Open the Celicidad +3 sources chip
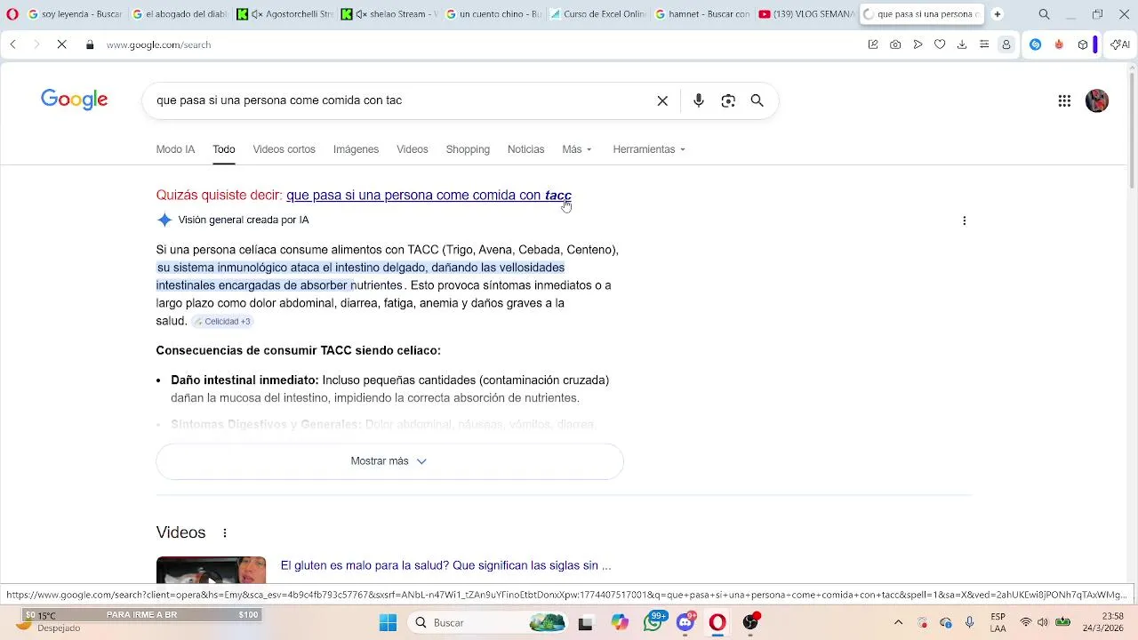Image resolution: width=1138 pixels, height=640 pixels. point(222,321)
